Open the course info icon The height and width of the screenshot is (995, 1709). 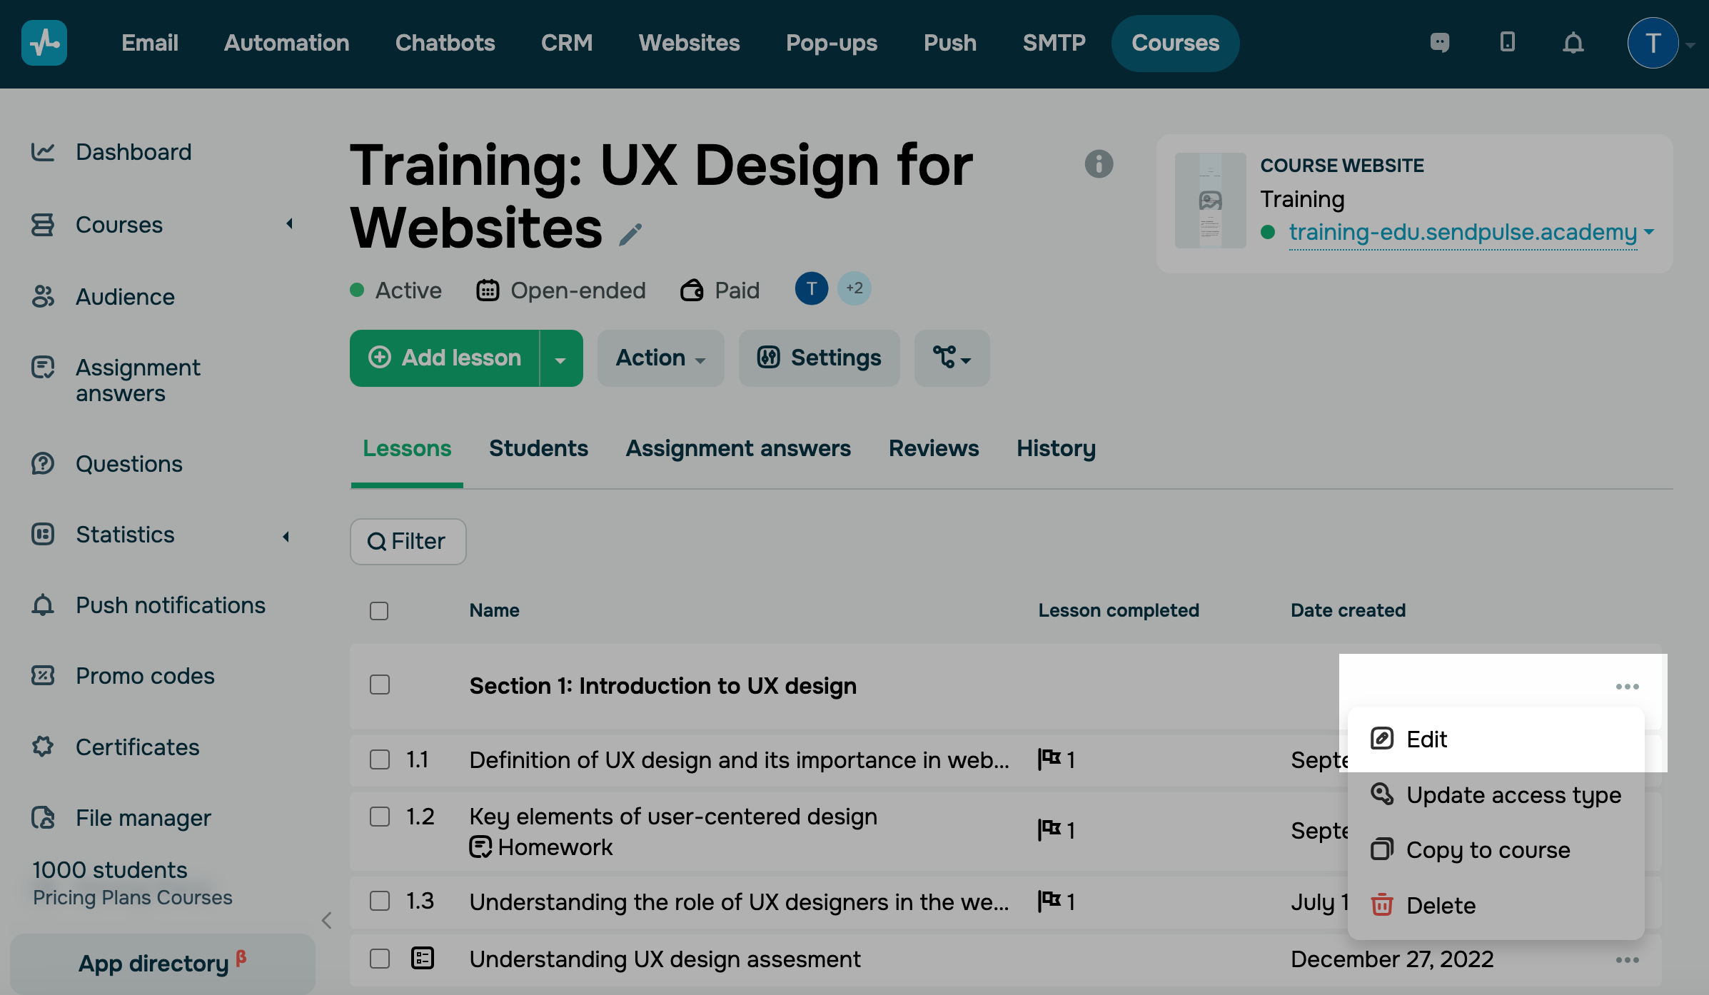pos(1099,164)
